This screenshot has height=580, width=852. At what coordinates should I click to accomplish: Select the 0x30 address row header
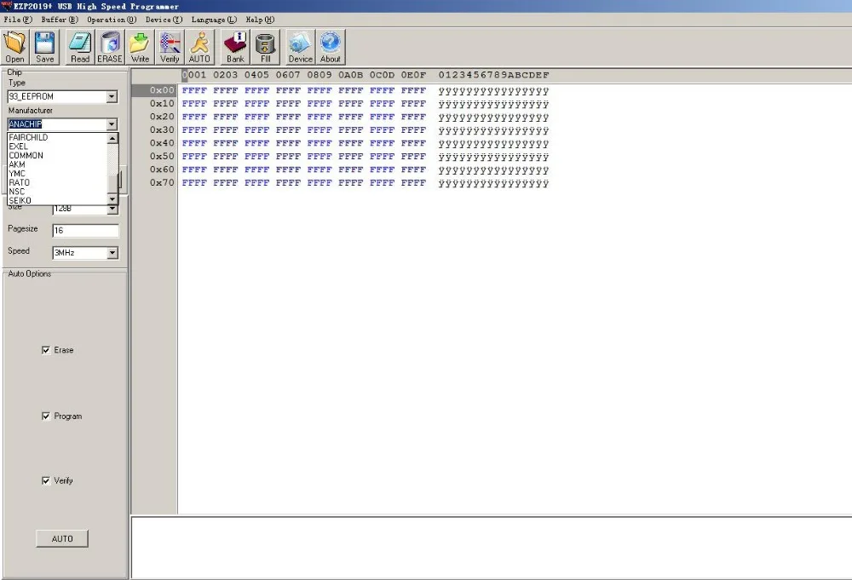[x=162, y=129]
